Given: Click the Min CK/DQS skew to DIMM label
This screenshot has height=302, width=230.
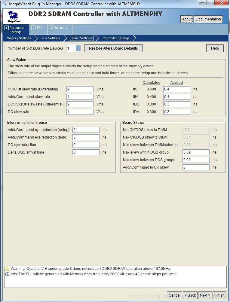Looking at the screenshot, I should point(145,130).
